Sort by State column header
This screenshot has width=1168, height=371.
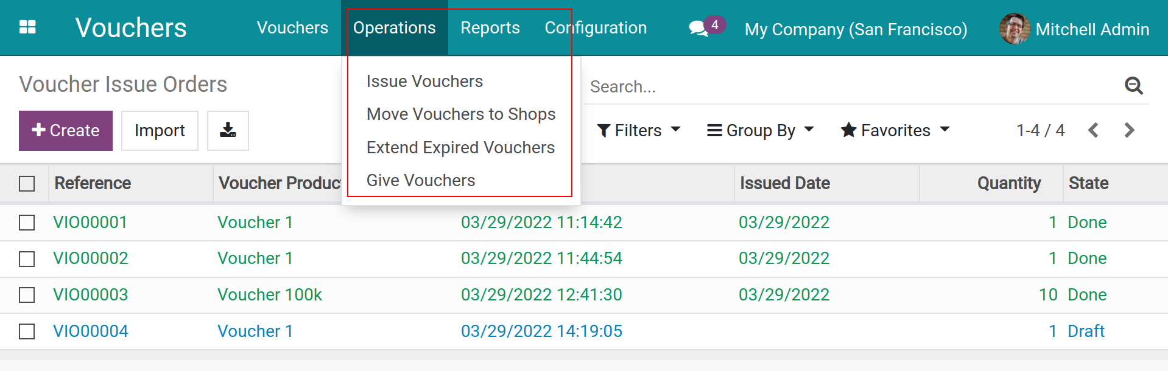pos(1088,183)
